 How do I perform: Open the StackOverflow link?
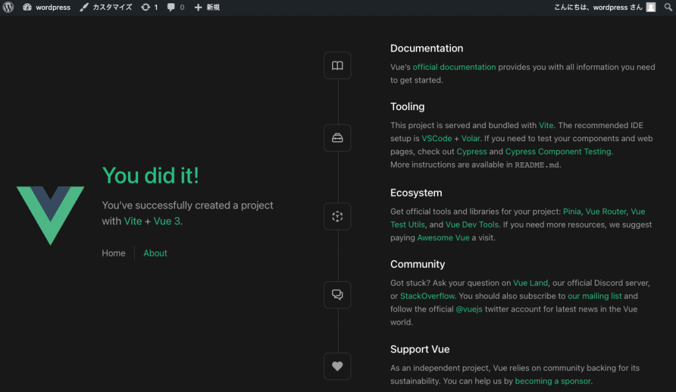click(x=427, y=296)
